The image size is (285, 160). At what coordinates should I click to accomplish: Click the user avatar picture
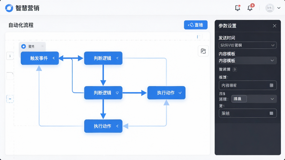point(270,8)
